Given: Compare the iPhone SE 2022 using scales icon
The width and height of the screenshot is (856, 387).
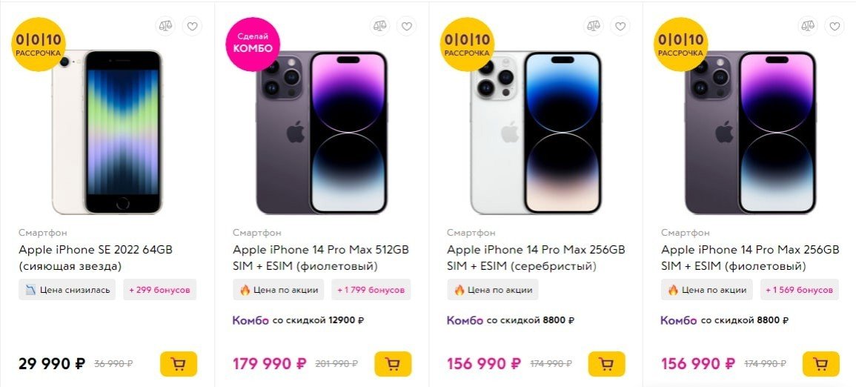Looking at the screenshot, I should pyautogui.click(x=165, y=27).
